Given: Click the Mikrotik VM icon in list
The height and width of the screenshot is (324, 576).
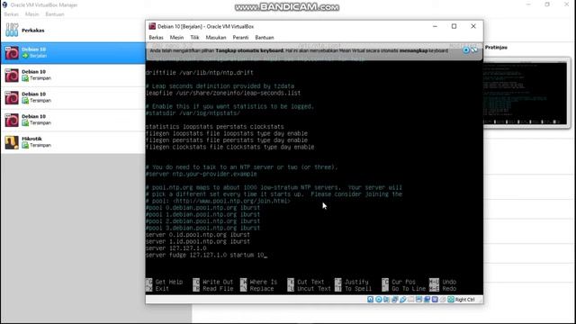Looking at the screenshot, I should tap(12, 142).
